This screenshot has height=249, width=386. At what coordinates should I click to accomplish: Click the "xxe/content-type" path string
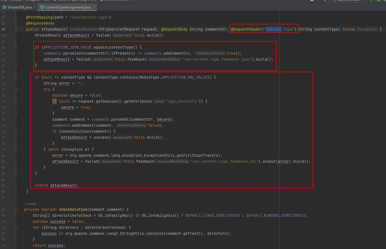click(x=89, y=17)
